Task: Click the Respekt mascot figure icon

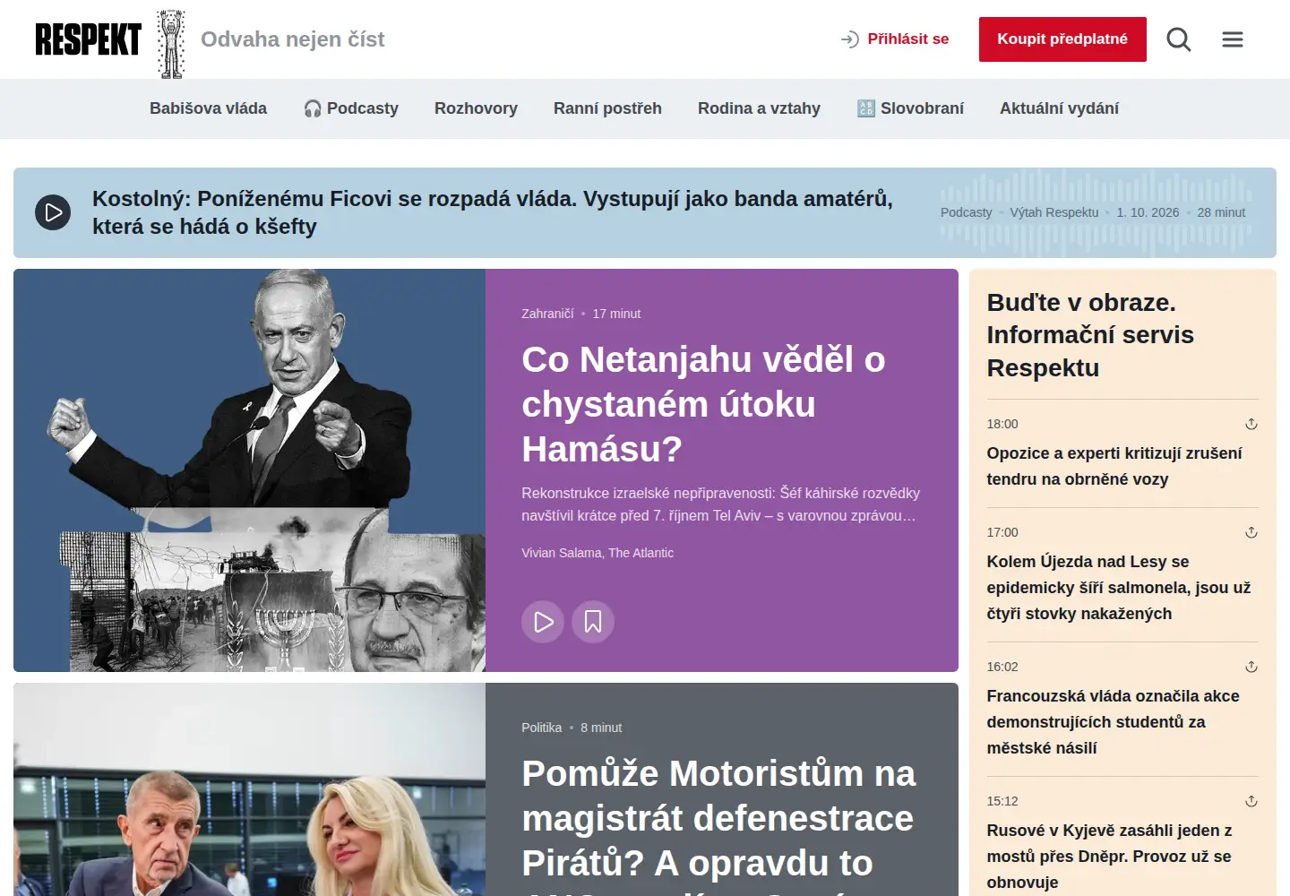Action: coord(171,44)
